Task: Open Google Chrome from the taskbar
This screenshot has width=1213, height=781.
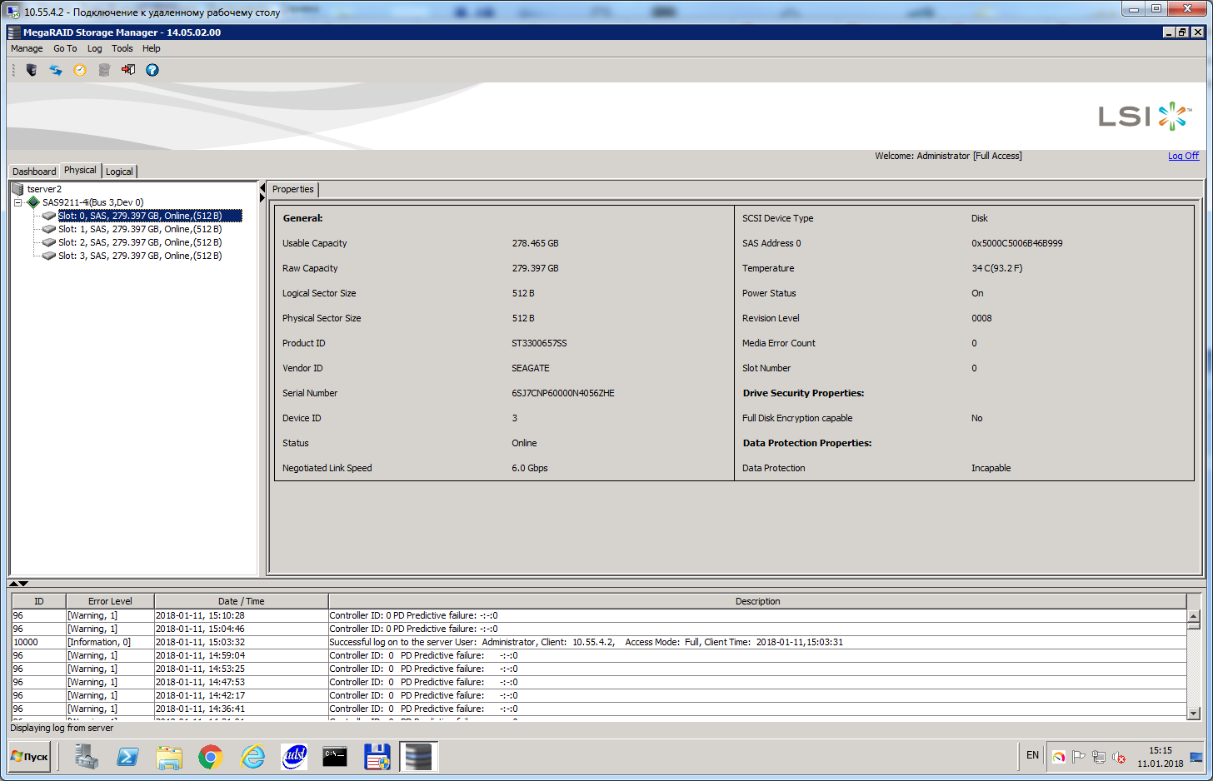Action: (210, 757)
